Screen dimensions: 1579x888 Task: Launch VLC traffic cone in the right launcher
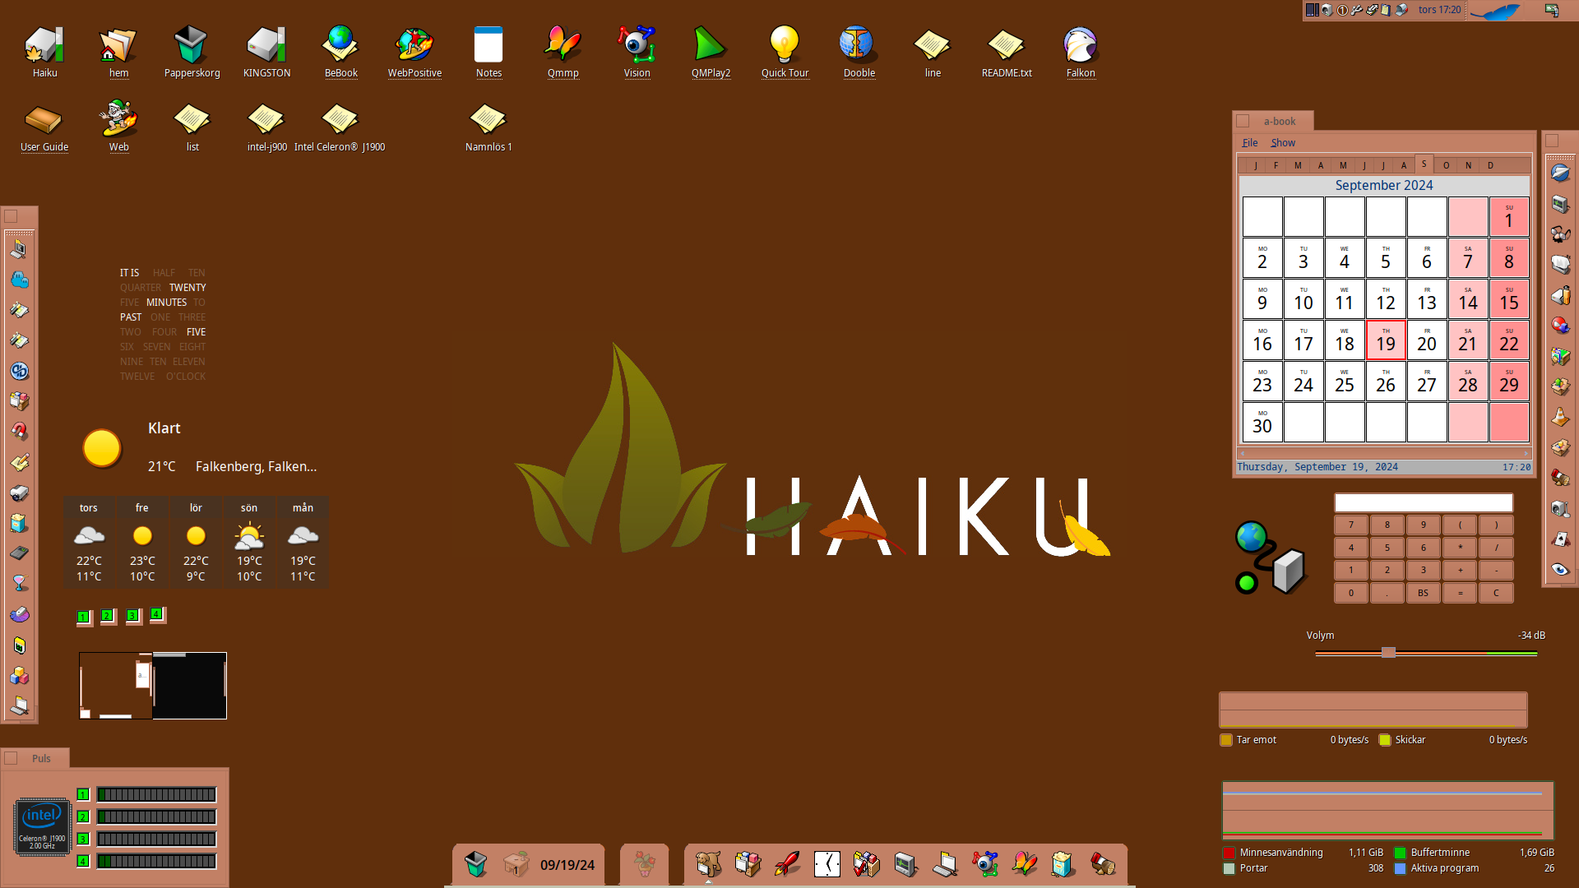tap(1560, 417)
